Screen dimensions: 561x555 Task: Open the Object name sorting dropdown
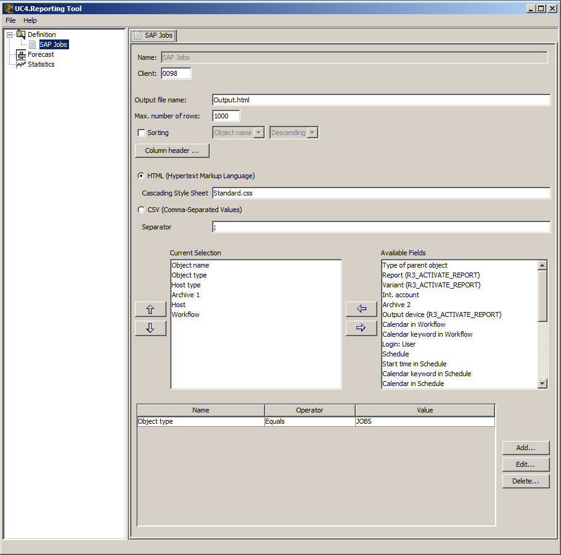tap(239, 133)
